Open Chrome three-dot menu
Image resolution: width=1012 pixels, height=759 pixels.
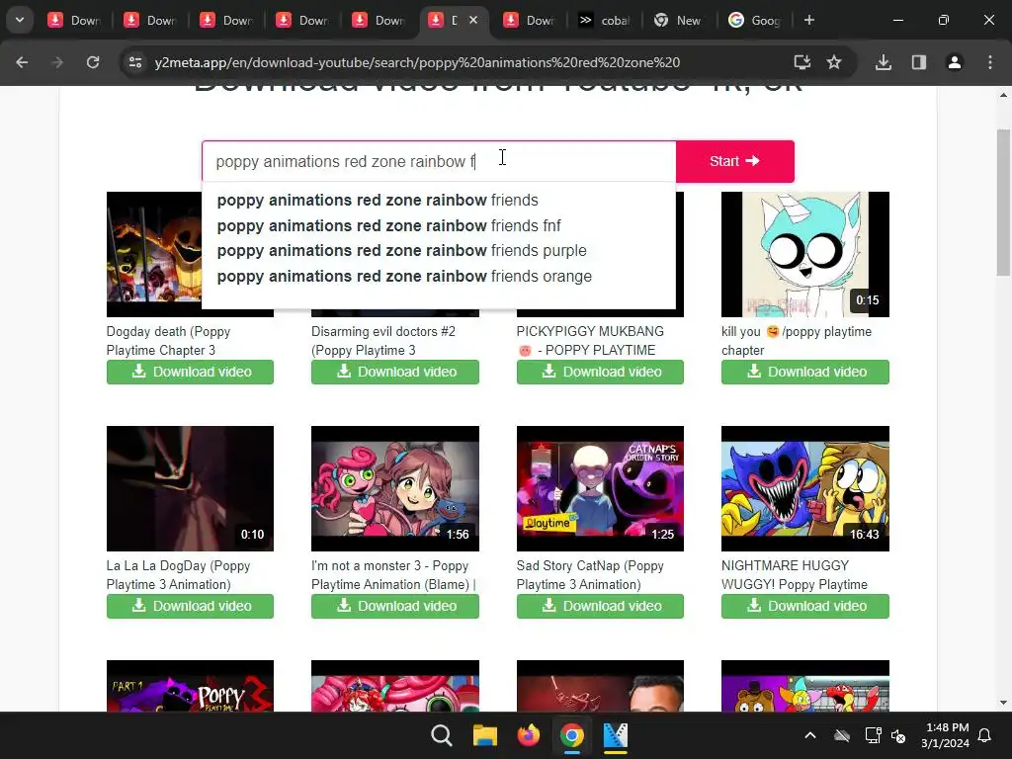point(990,62)
